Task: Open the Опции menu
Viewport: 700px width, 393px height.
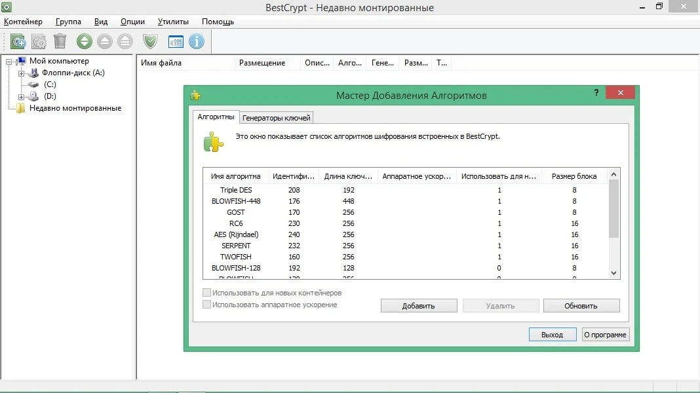Action: click(x=132, y=22)
